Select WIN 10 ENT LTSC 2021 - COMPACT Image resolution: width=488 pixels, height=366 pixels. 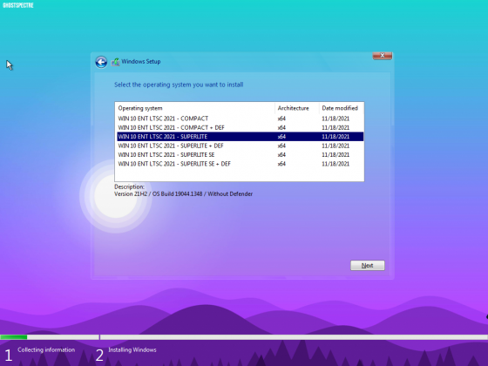pos(240,119)
